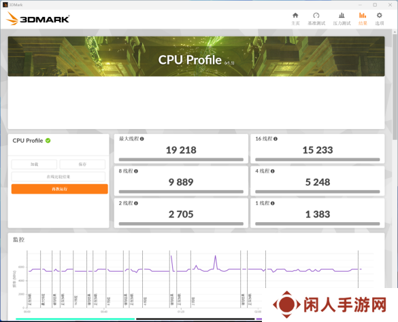Click the 3DMark logo
Image resolution: width=398 pixels, height=322 pixels.
pyautogui.click(x=37, y=19)
